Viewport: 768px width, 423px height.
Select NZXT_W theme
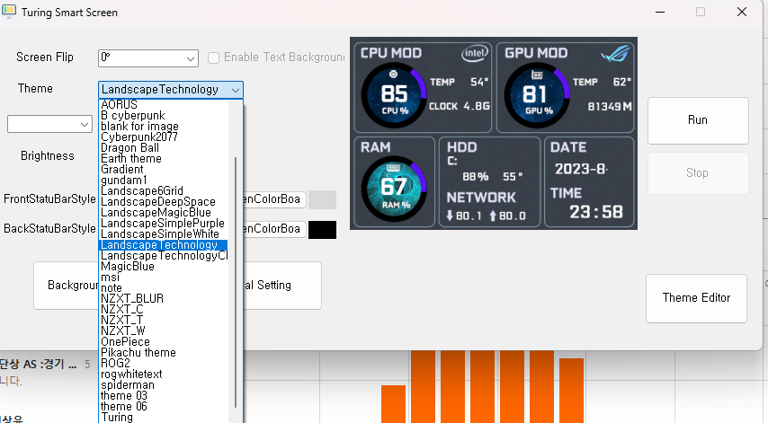click(164, 330)
